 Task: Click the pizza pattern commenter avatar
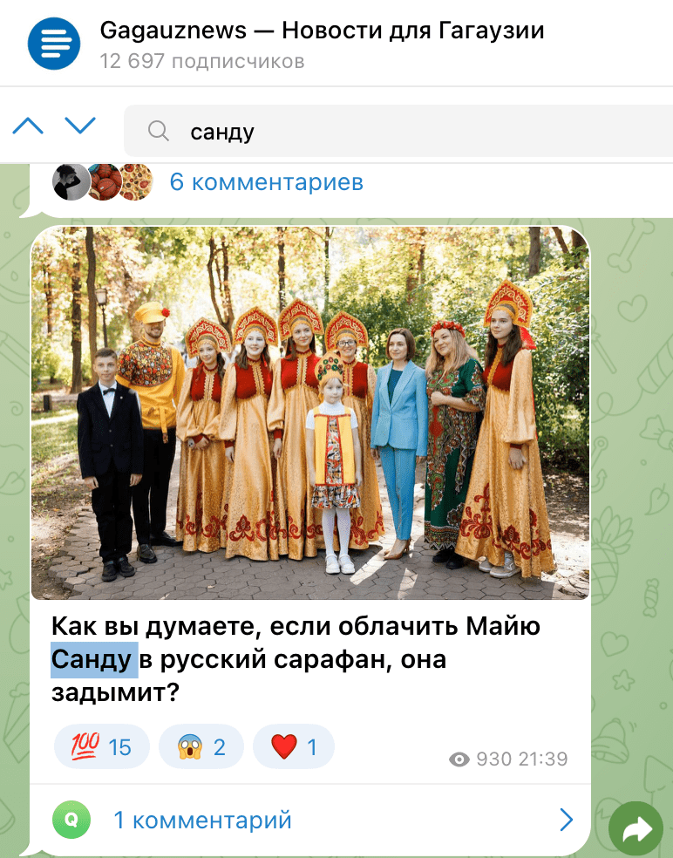coord(136,181)
